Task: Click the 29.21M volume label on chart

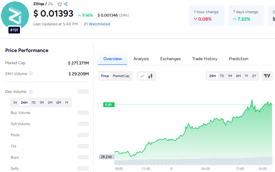Action: point(107,157)
